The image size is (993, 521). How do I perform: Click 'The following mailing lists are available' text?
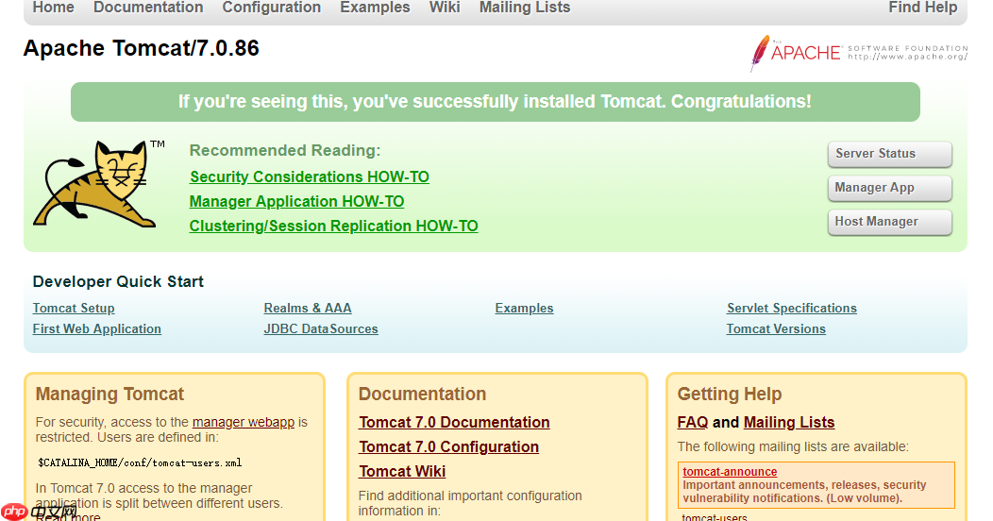(x=793, y=447)
